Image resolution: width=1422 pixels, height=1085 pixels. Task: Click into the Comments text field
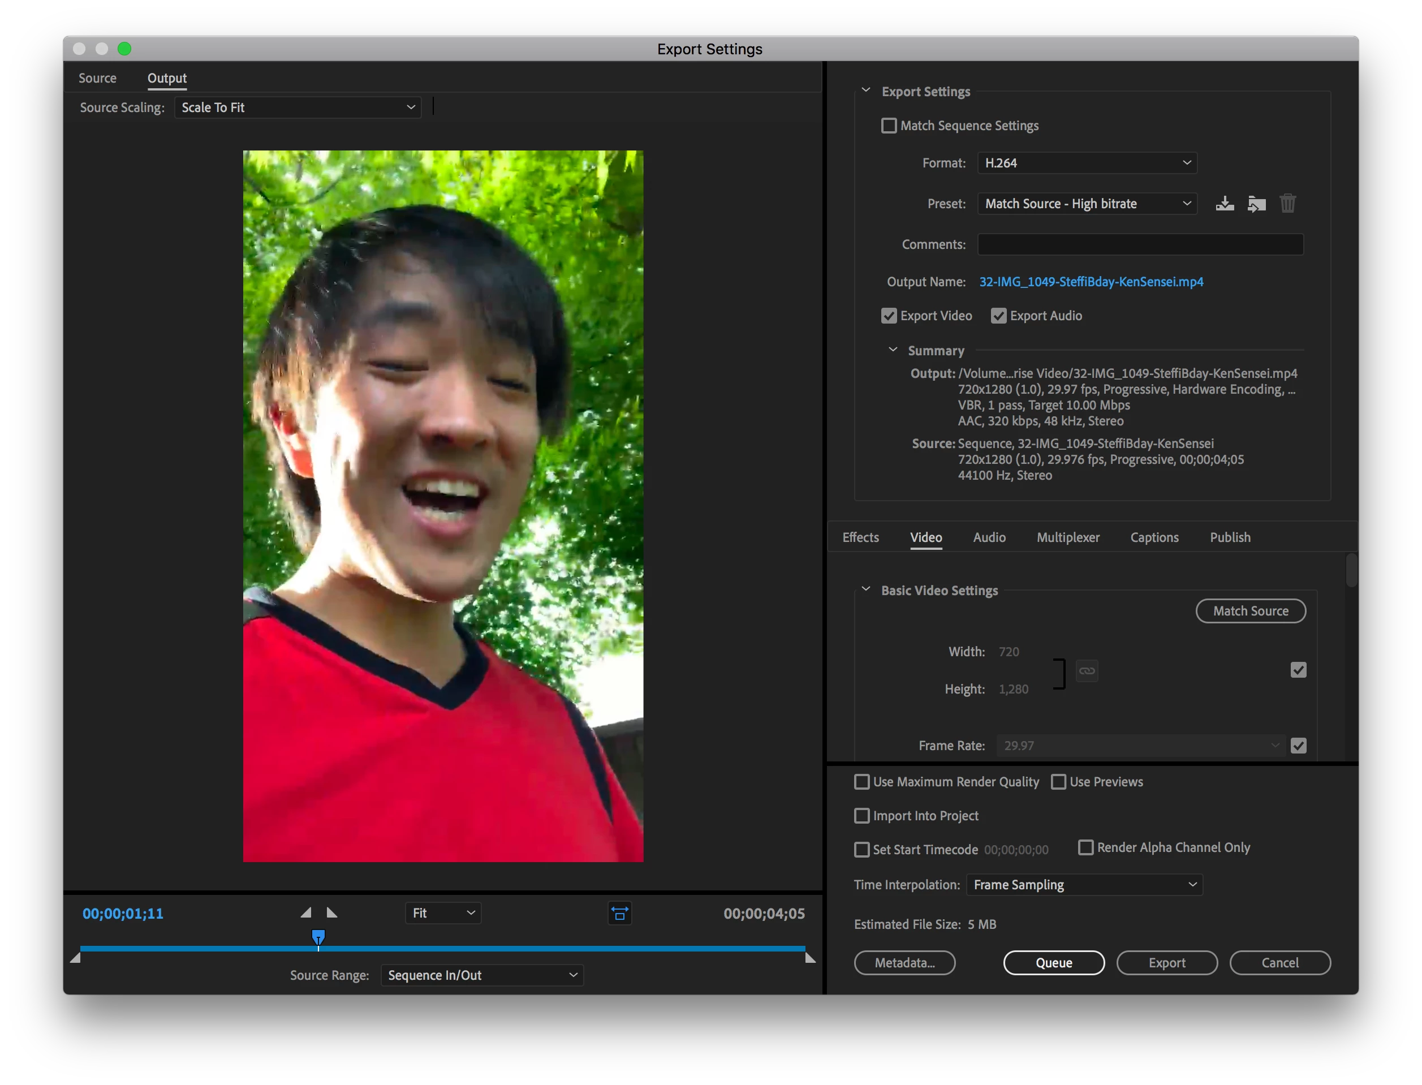(x=1140, y=244)
